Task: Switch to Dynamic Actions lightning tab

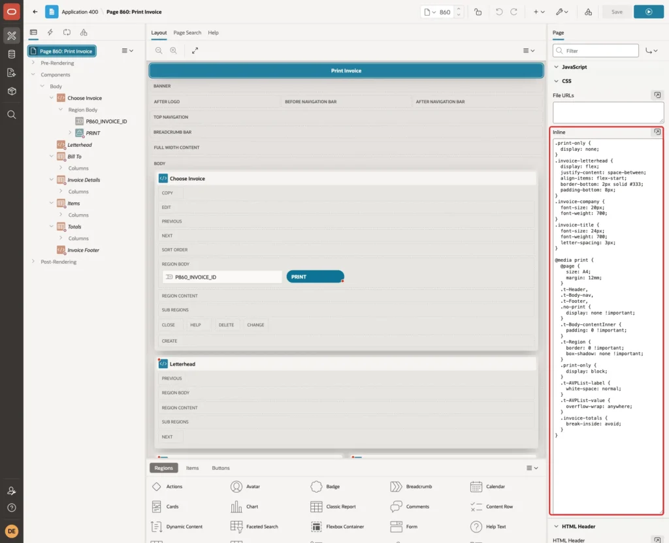Action: [x=50, y=33]
